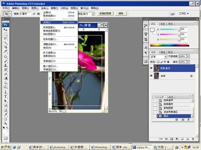Expand the opacity 100% arrow
Viewport: 201px width, 150px height.
coord(188,56)
